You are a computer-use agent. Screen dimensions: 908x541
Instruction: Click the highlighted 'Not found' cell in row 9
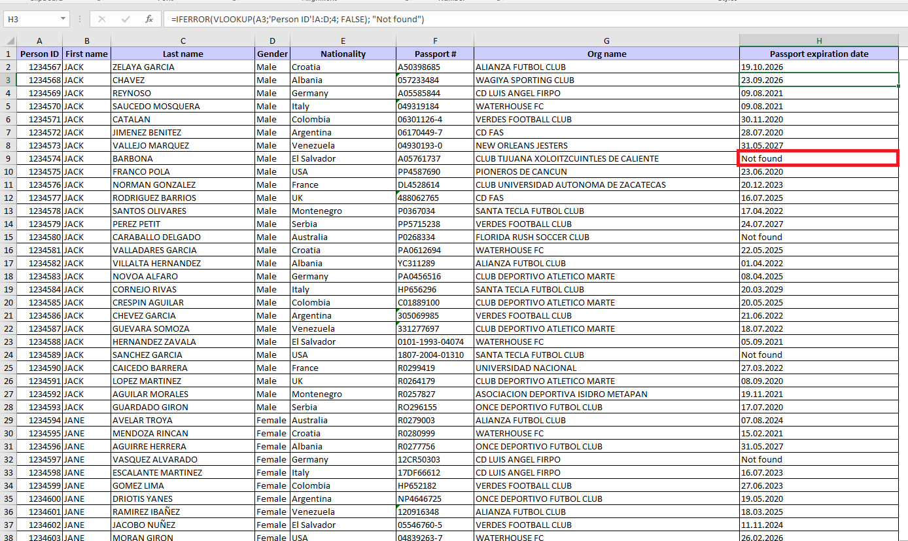click(818, 158)
